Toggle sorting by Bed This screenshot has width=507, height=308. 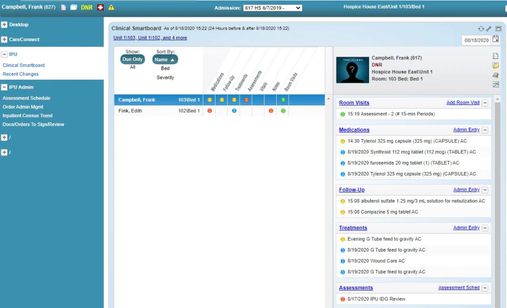165,68
